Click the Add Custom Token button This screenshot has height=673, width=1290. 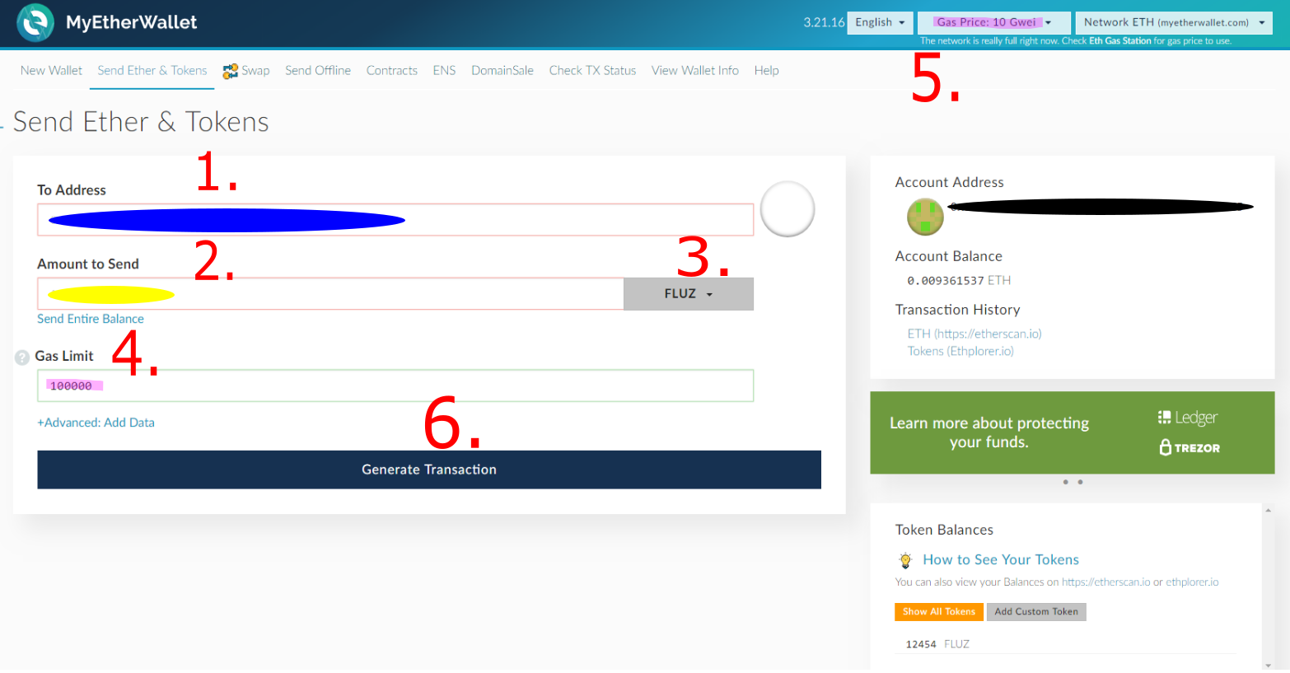1036,612
